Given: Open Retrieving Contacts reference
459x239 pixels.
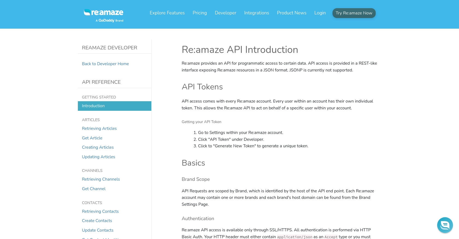Looking at the screenshot, I should 100,211.
